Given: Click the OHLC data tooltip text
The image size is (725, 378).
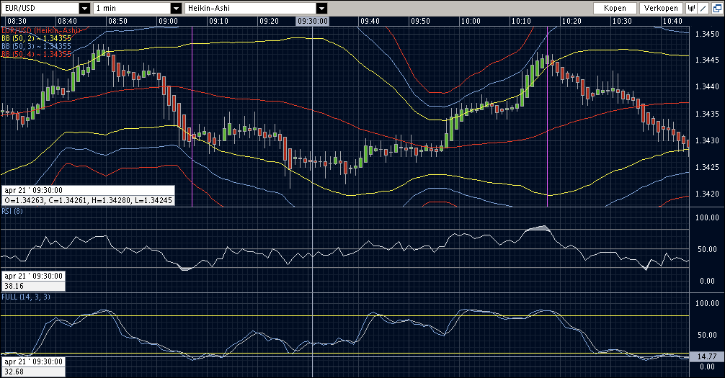Looking at the screenshot, I should tap(88, 201).
